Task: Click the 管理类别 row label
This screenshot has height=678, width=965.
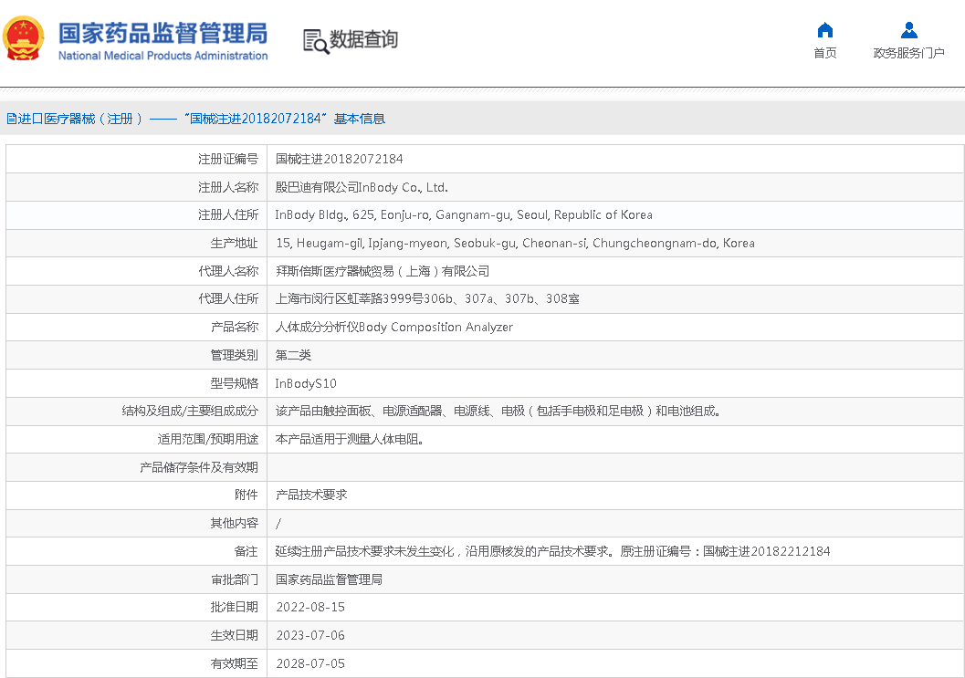Action: (x=234, y=355)
